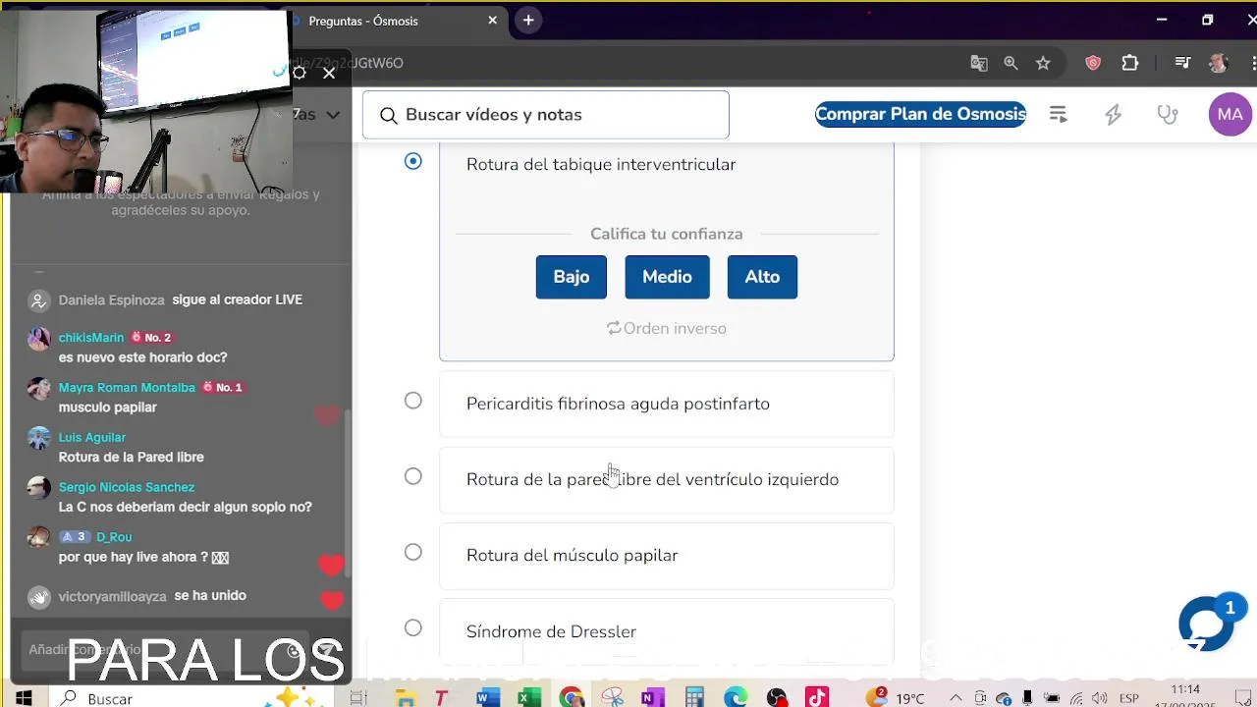This screenshot has height=707, width=1257.
Task: Select Síndrome de Dressler radio button
Action: [x=413, y=627]
